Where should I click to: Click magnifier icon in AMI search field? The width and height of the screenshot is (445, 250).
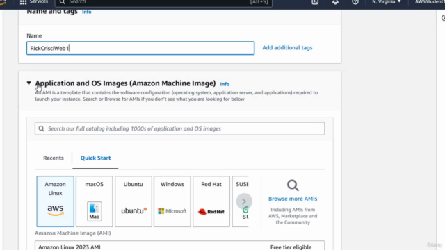(42, 128)
